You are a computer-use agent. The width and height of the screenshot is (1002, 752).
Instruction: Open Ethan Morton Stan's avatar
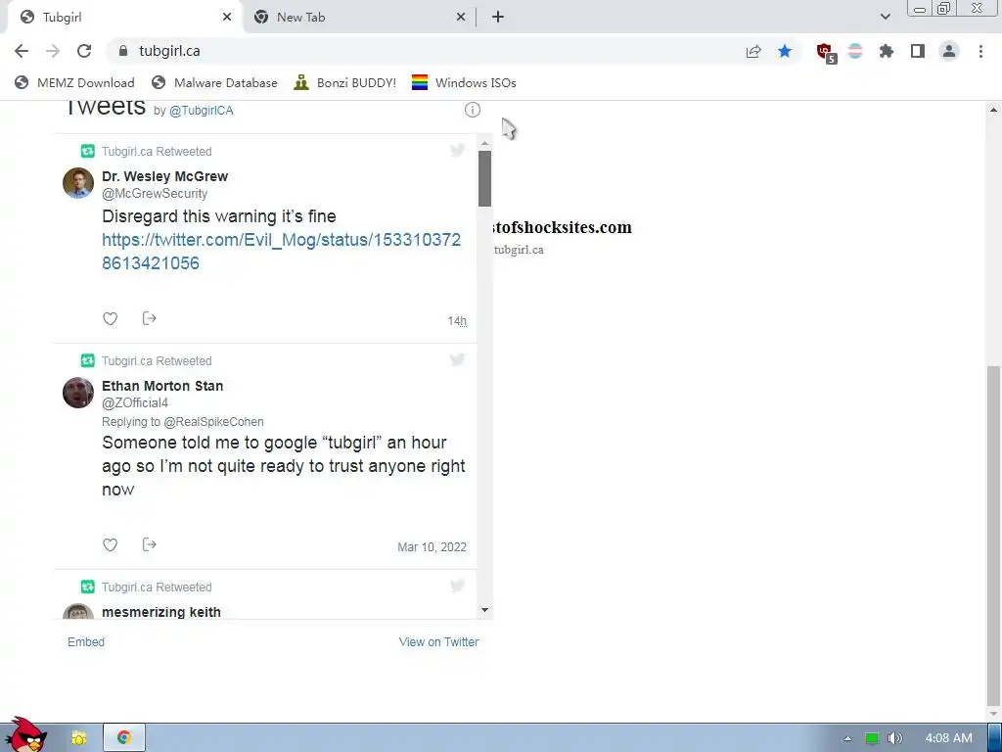[x=78, y=393]
